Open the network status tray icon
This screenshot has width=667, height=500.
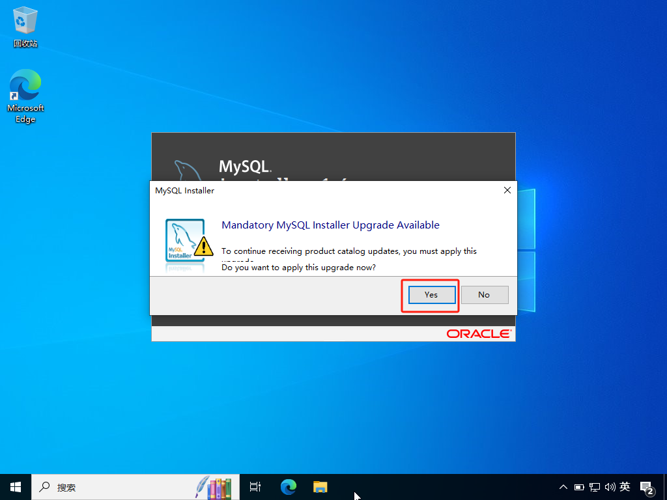click(595, 487)
